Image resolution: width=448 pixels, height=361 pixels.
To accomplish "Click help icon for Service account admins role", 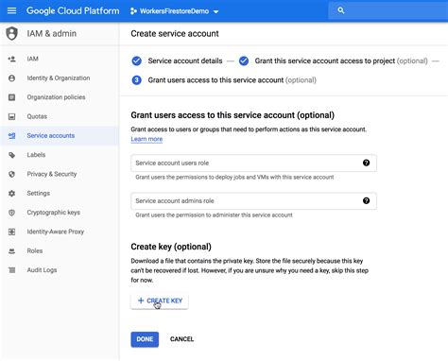I will pyautogui.click(x=366, y=200).
